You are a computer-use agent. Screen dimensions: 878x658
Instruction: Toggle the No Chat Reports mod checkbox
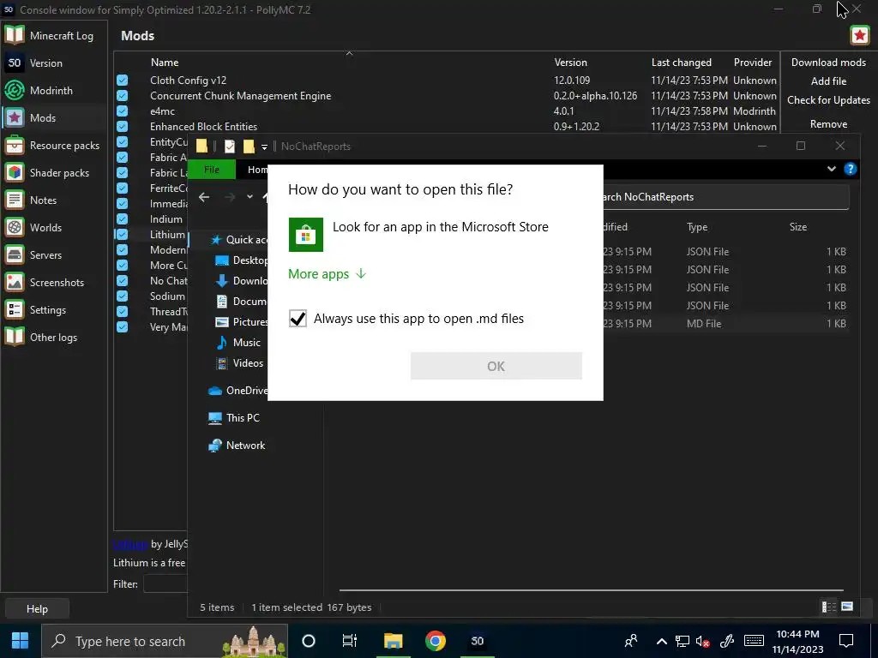click(x=122, y=280)
